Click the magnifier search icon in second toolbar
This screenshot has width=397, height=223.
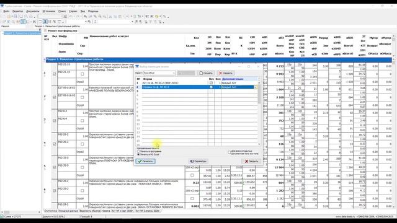13,22
